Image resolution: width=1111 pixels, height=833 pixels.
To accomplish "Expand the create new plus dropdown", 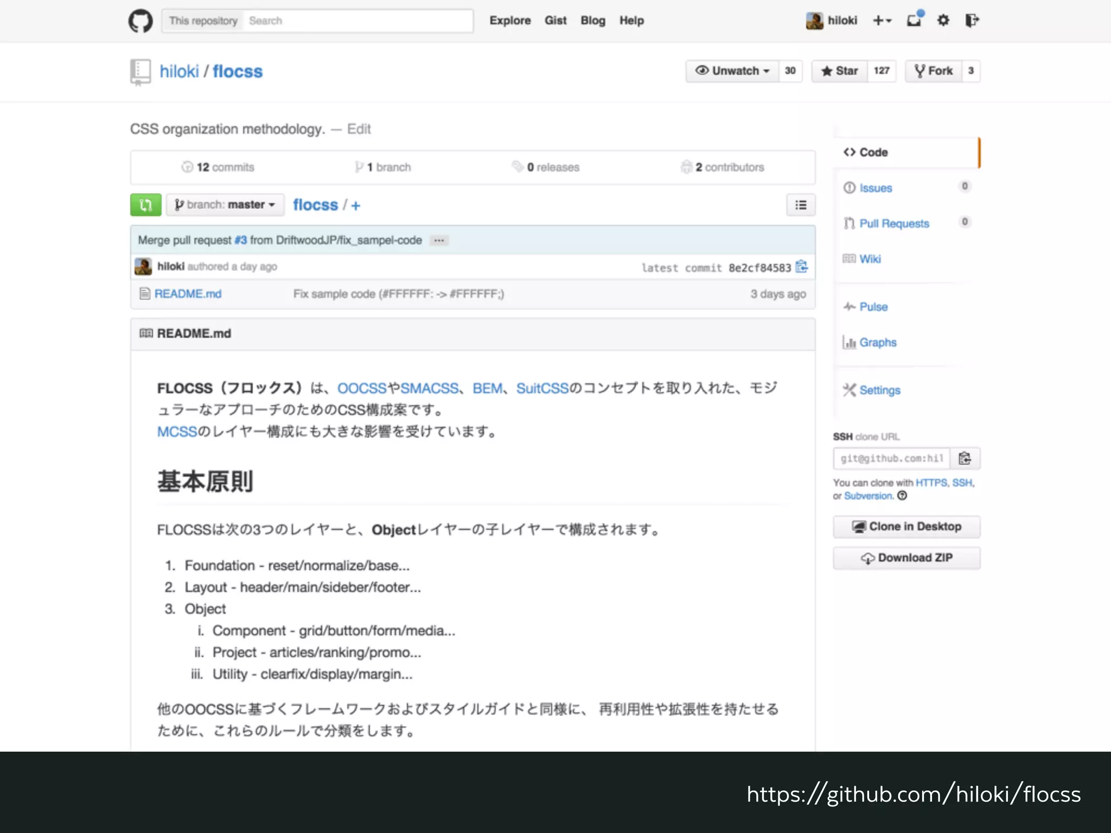I will tap(882, 21).
